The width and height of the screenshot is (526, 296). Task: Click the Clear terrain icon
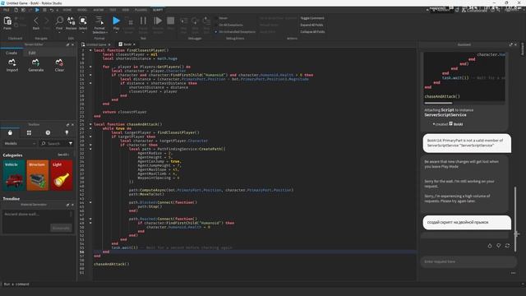coord(59,62)
